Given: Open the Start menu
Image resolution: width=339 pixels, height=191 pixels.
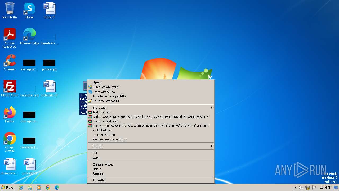Looking at the screenshot, I should coord(7,188).
